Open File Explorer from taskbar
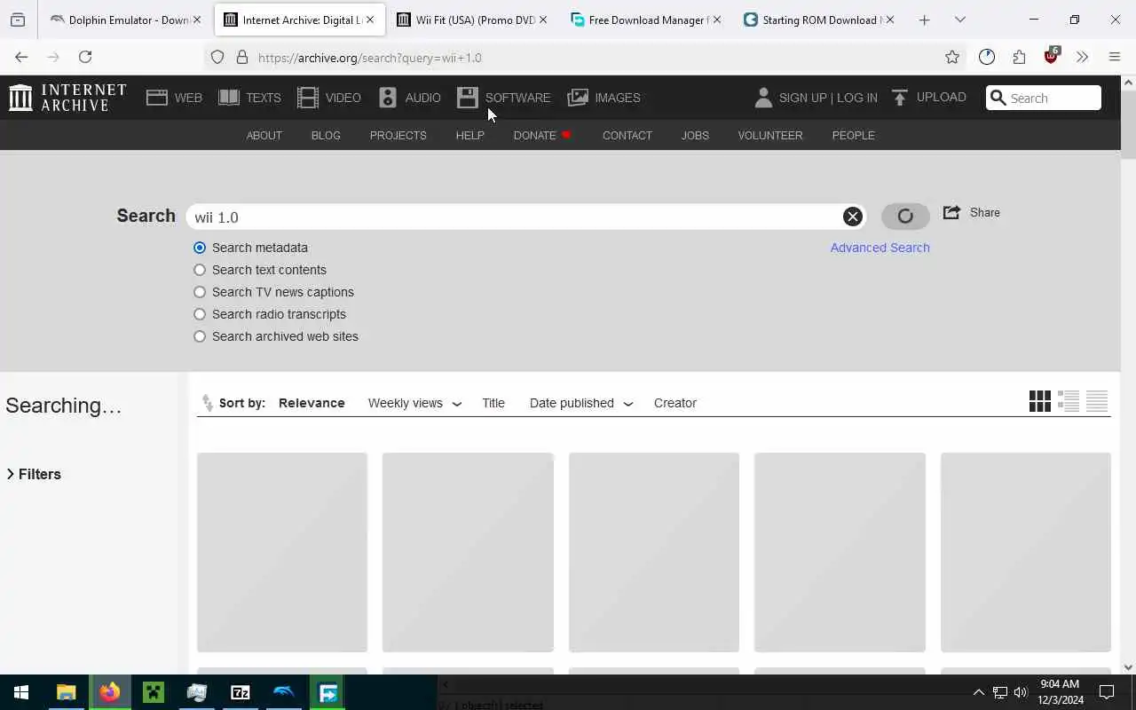Screen dimensions: 1136x710 [x=66, y=692]
